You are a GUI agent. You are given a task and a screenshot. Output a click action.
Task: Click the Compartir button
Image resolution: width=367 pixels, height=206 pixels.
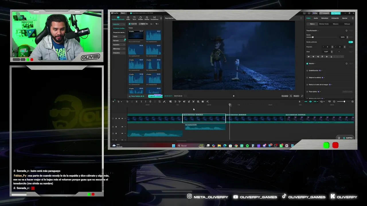point(325,13)
